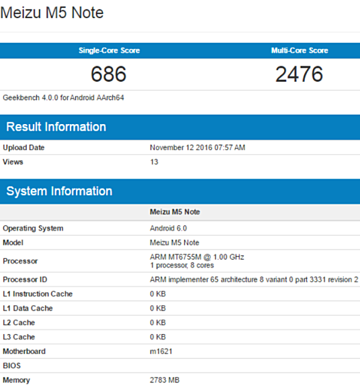Select the 0 KB value for L1 Instruction Cache
Screen dimensions: 360x387
click(158, 294)
